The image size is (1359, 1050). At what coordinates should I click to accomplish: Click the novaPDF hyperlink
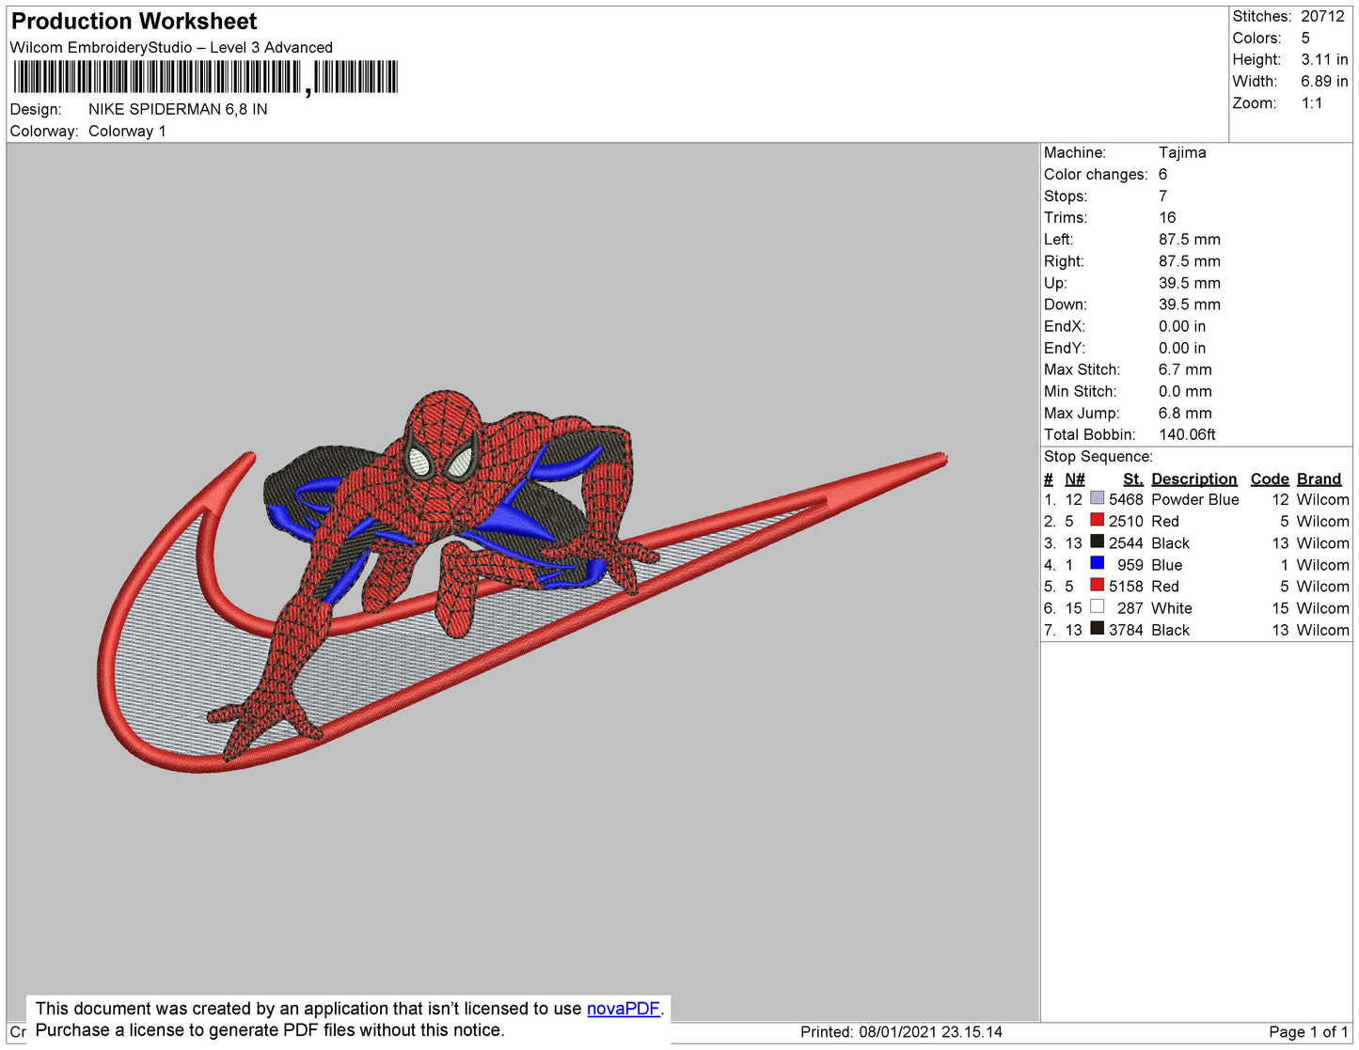point(623,1009)
